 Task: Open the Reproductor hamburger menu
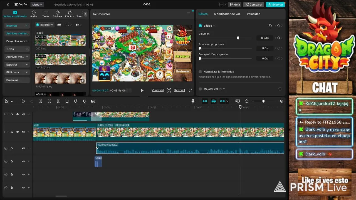tap(189, 14)
